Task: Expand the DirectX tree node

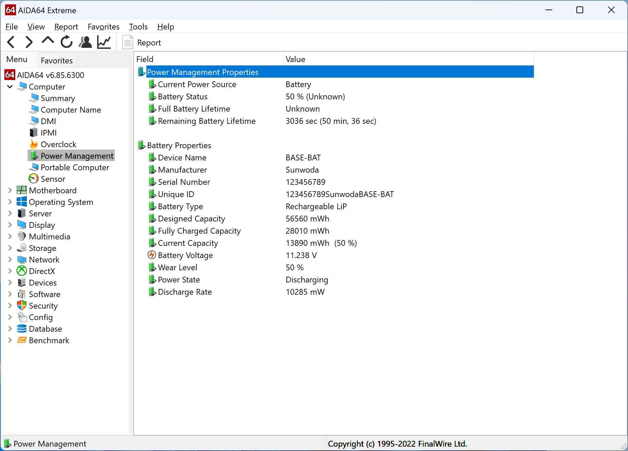Action: pos(10,271)
